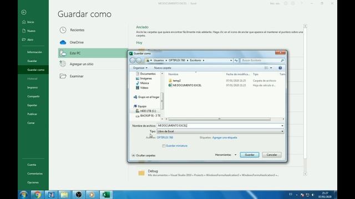The height and width of the screenshot is (199, 355).
Task: Expand the view options dropdown arrow
Action: (271, 68)
